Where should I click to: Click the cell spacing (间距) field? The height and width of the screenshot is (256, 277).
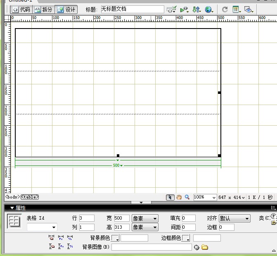(x=189, y=227)
